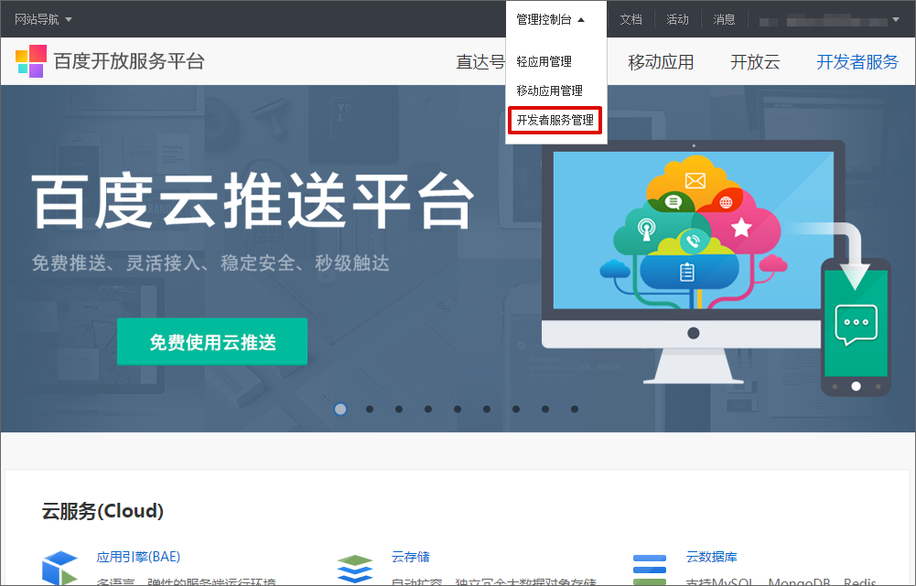Select the sixth carousel dot

click(487, 410)
